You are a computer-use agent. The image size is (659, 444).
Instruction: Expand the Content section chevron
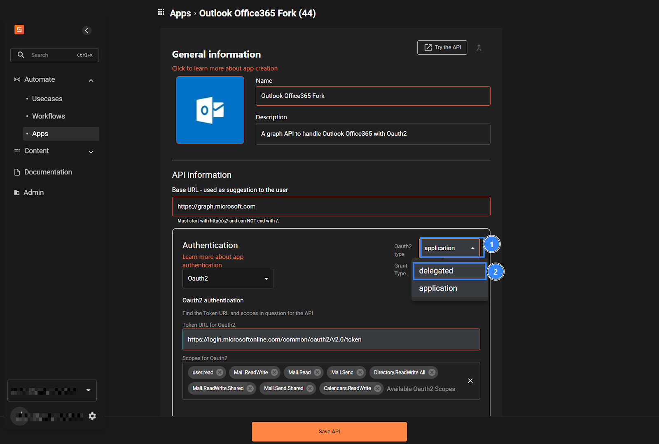(x=91, y=152)
